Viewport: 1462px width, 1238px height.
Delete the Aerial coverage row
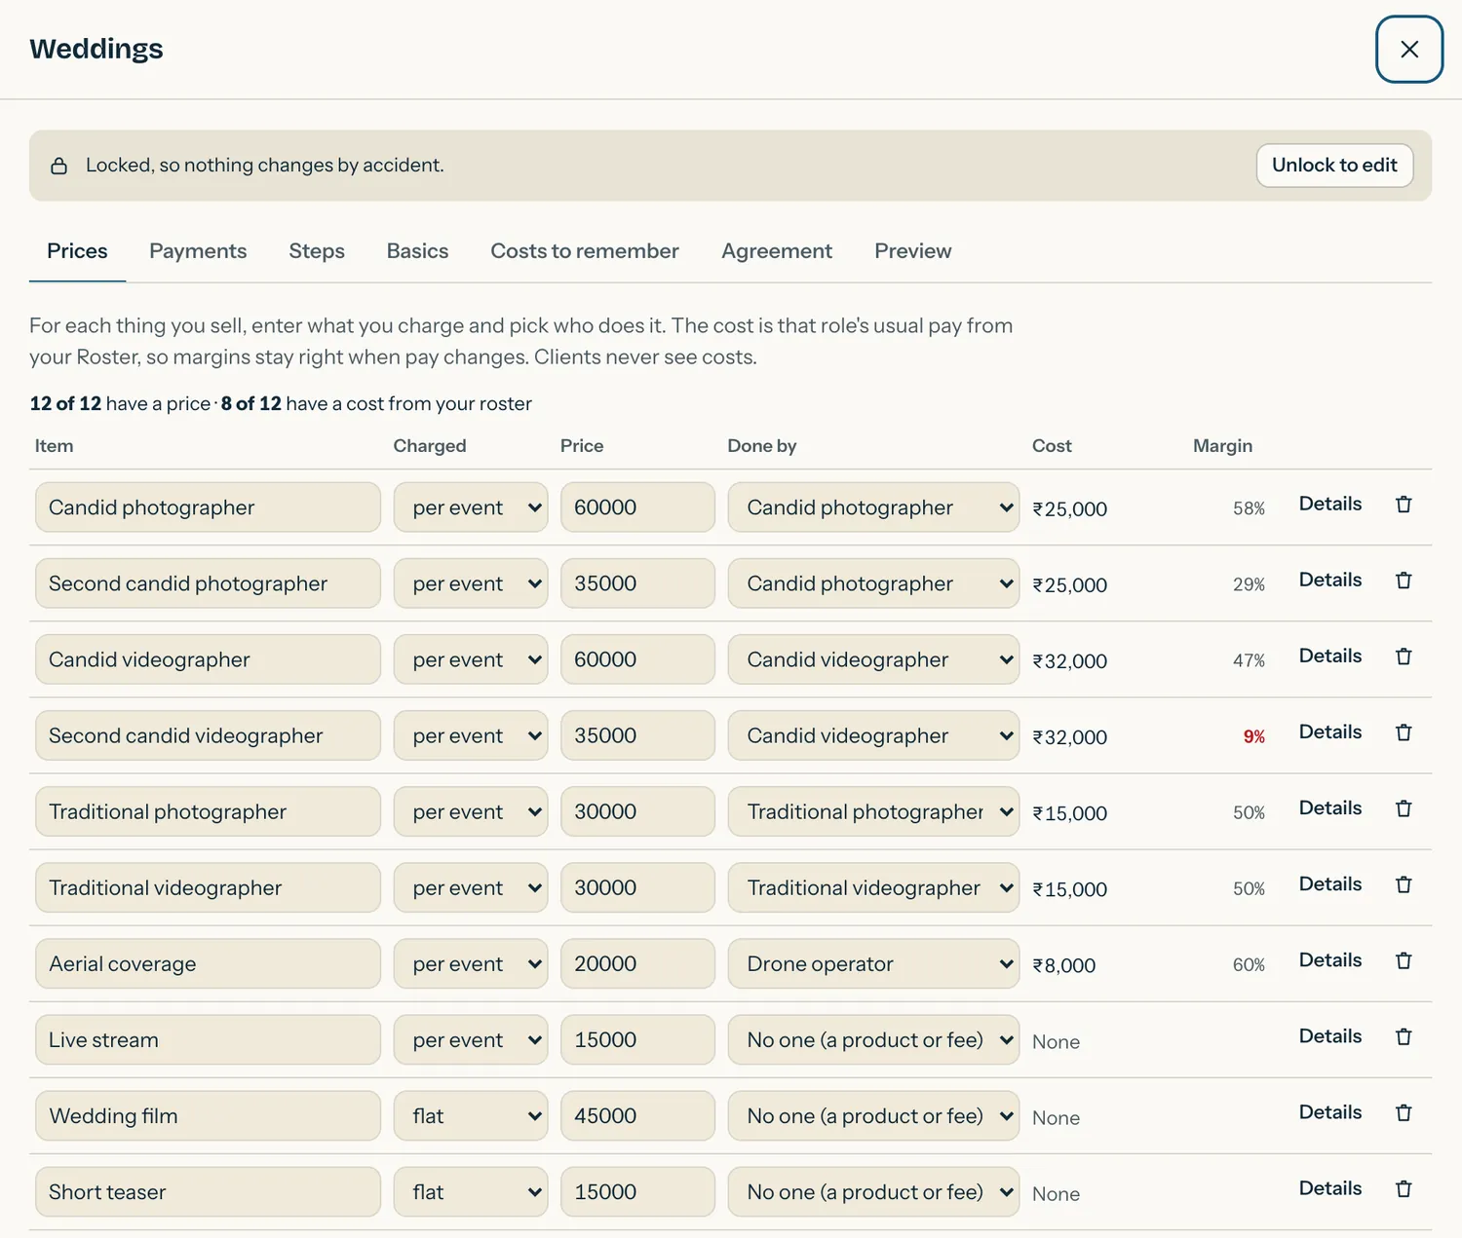click(1404, 960)
